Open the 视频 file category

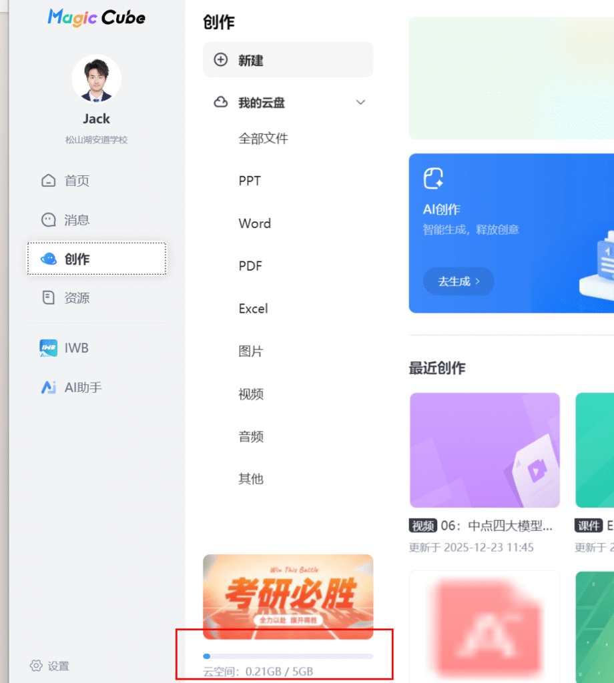tap(251, 394)
